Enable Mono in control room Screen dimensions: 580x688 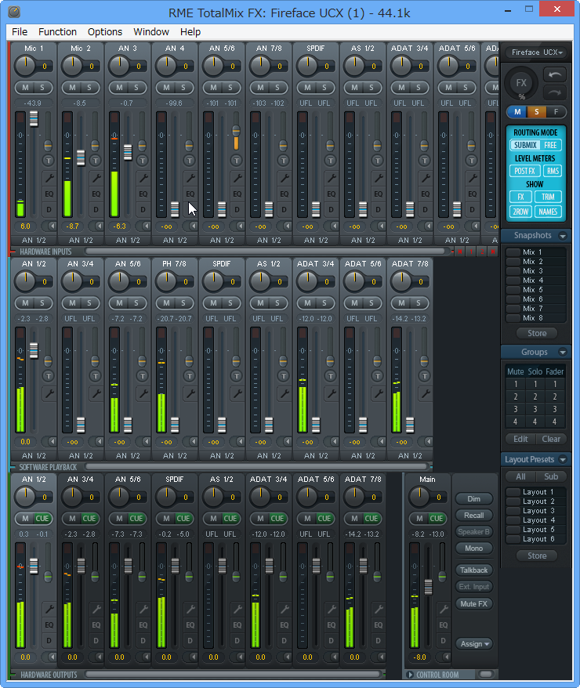coord(474,548)
